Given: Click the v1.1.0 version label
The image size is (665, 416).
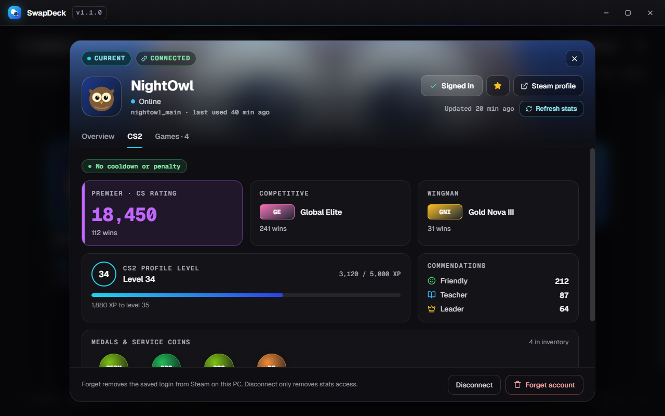Looking at the screenshot, I should (x=89, y=12).
